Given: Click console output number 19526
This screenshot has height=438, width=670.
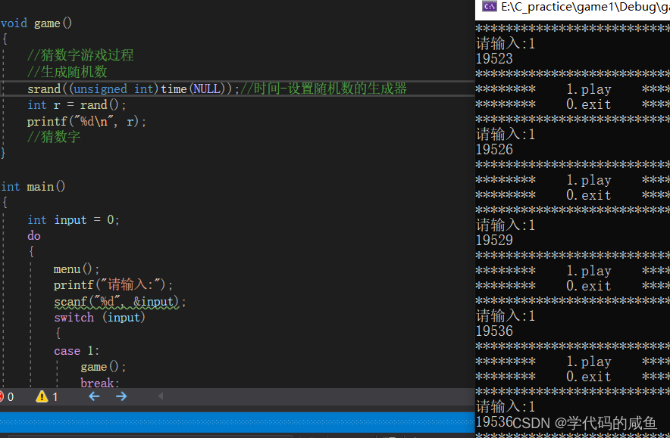Looking at the screenshot, I should point(494,149).
